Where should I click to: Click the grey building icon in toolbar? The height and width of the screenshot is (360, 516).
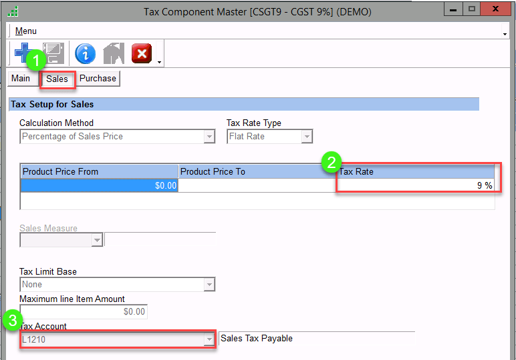pyautogui.click(x=114, y=53)
